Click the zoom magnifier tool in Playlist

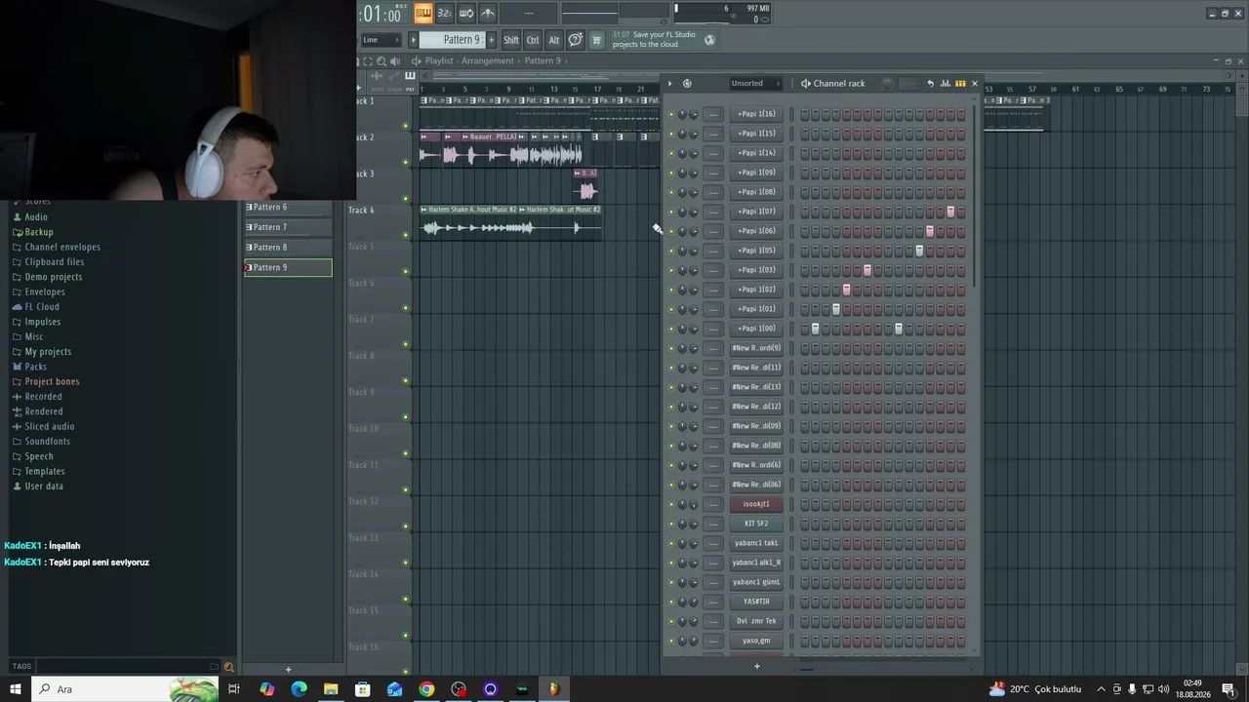tap(382, 60)
